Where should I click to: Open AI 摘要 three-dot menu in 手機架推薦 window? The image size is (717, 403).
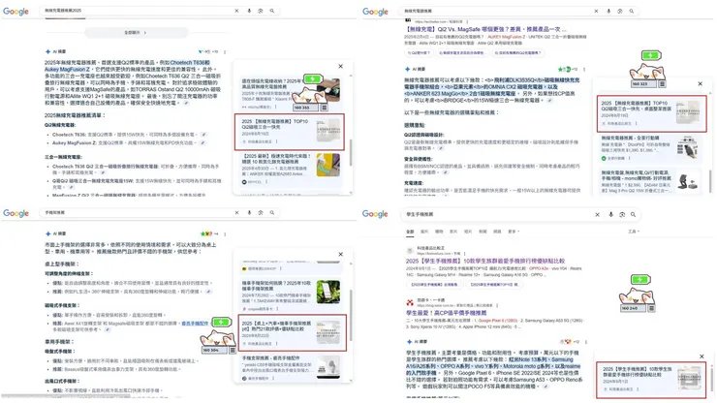[225, 233]
